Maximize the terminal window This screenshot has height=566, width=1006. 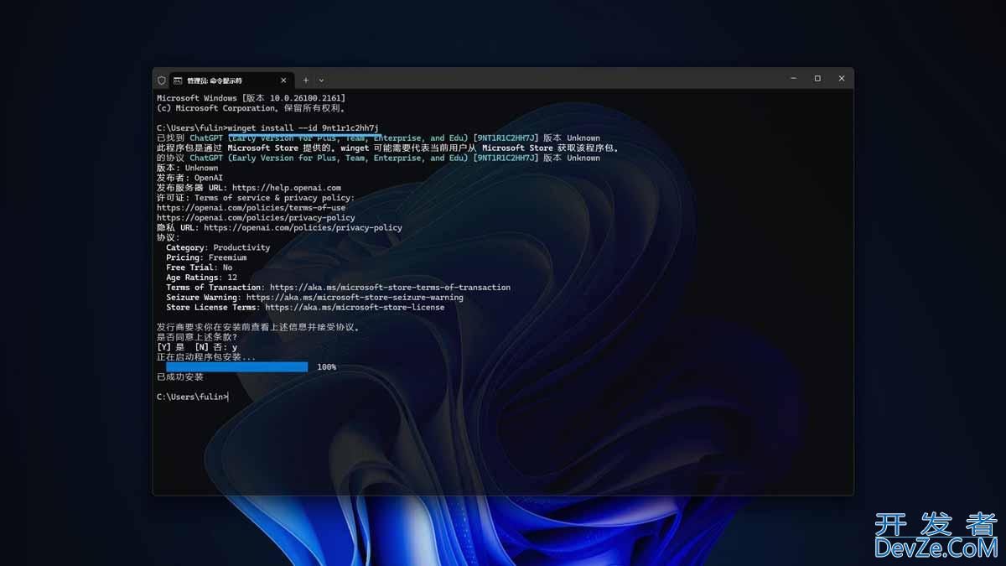point(817,79)
